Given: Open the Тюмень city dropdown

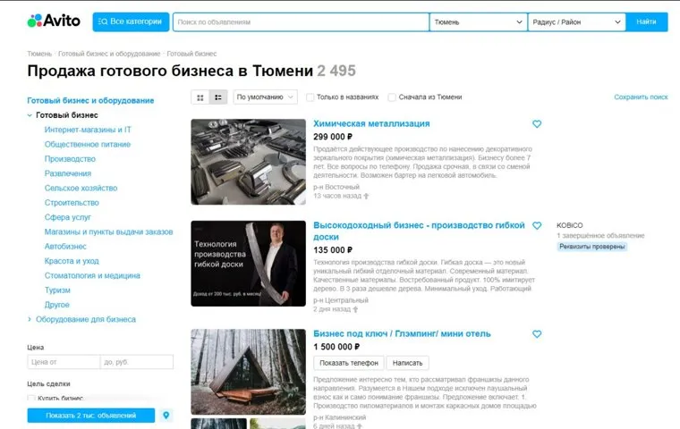Looking at the screenshot, I should 479,22.
